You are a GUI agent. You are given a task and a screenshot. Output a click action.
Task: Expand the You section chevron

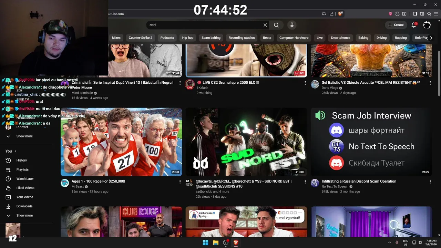15,151
